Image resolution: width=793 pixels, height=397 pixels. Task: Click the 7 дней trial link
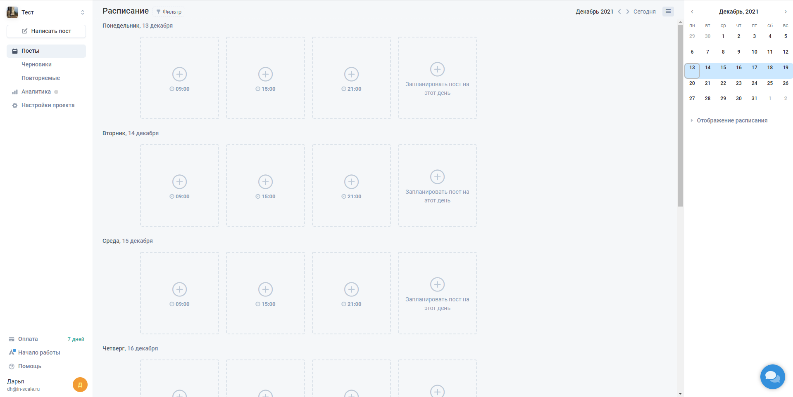pos(76,339)
